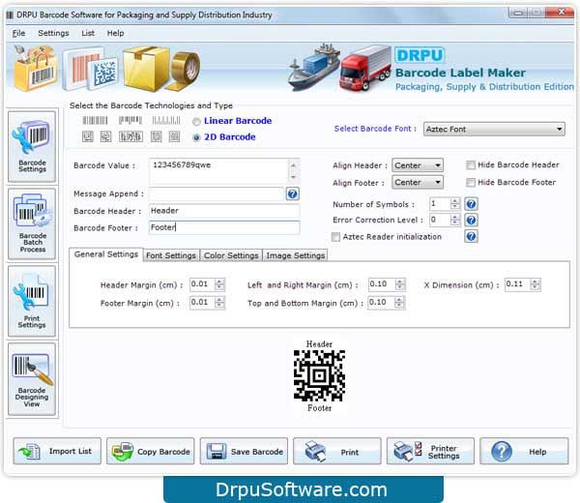Screen dimensions: 580x503
Task: Select 2D Barcode radio button
Action: (x=196, y=137)
